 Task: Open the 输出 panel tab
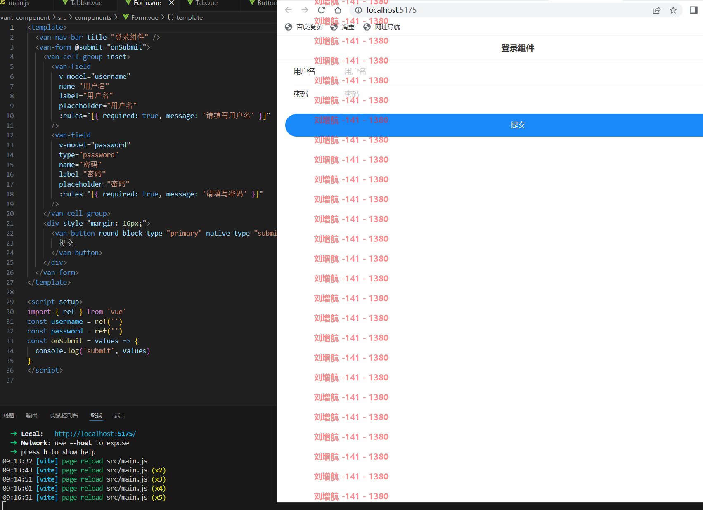(32, 415)
